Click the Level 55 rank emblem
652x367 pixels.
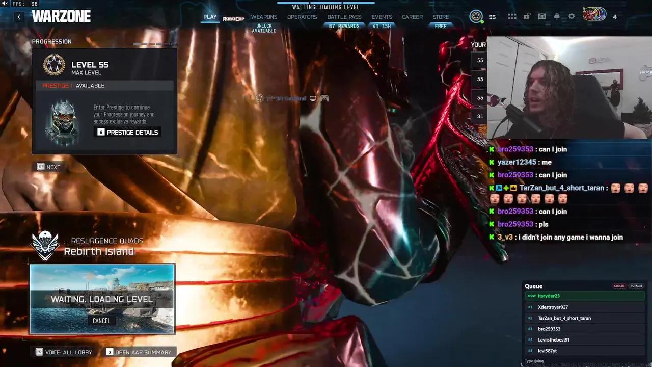point(53,65)
